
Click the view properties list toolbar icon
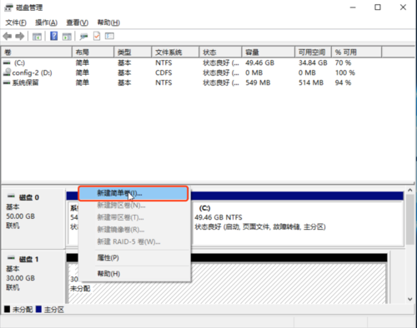(x=109, y=36)
